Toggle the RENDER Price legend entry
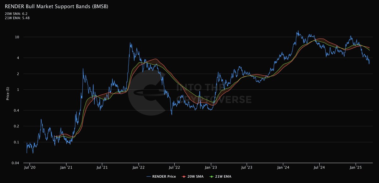 point(161,176)
